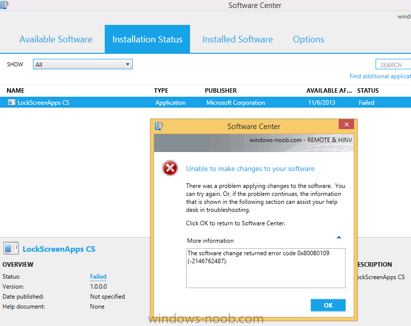Sort list by NAME column header

tap(15, 91)
